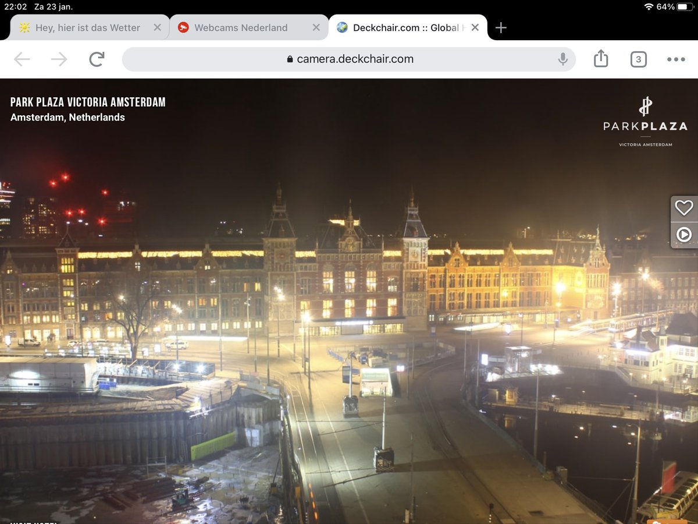The image size is (698, 524).
Task: Open a new tab with the plus button
Action: (500, 27)
